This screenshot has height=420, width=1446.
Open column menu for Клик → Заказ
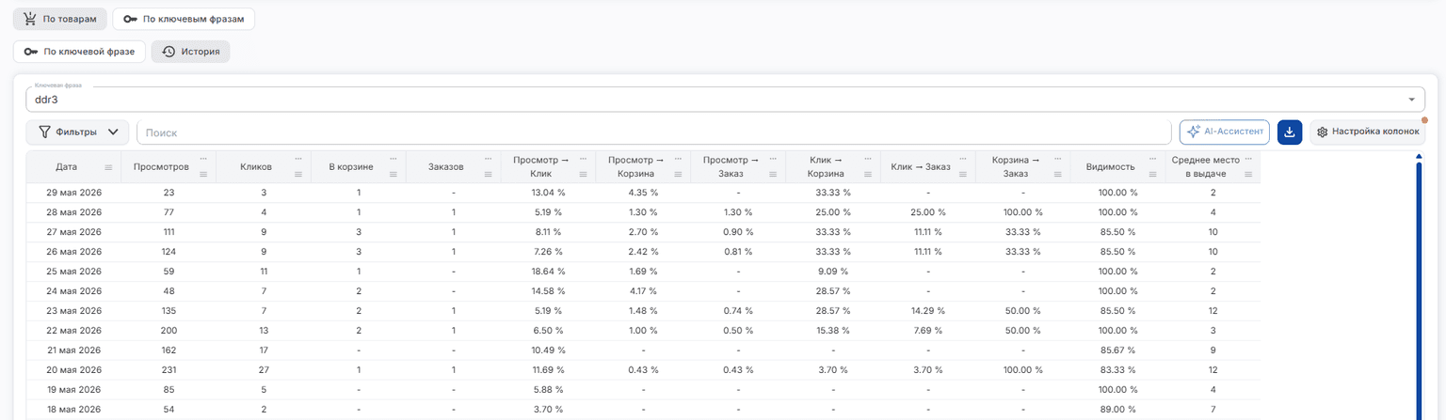click(963, 174)
